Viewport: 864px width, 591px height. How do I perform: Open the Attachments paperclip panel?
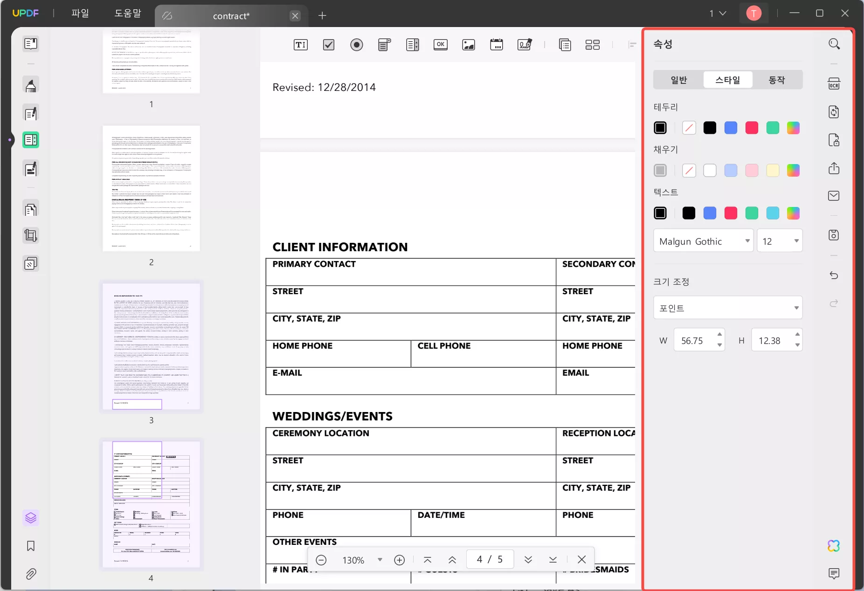coord(31,574)
